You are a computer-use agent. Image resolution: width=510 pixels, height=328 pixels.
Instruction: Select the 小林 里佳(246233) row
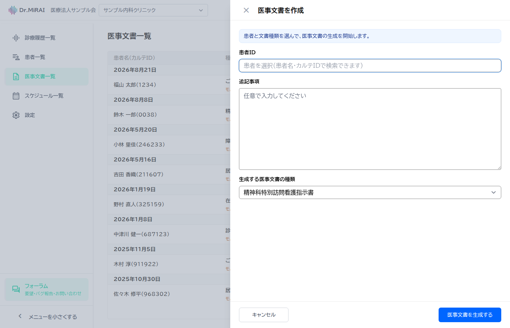(x=169, y=145)
